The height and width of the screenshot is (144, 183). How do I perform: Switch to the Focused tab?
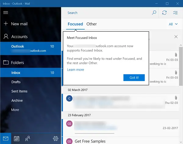75,24
